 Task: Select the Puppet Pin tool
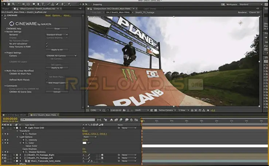coord(69,4)
